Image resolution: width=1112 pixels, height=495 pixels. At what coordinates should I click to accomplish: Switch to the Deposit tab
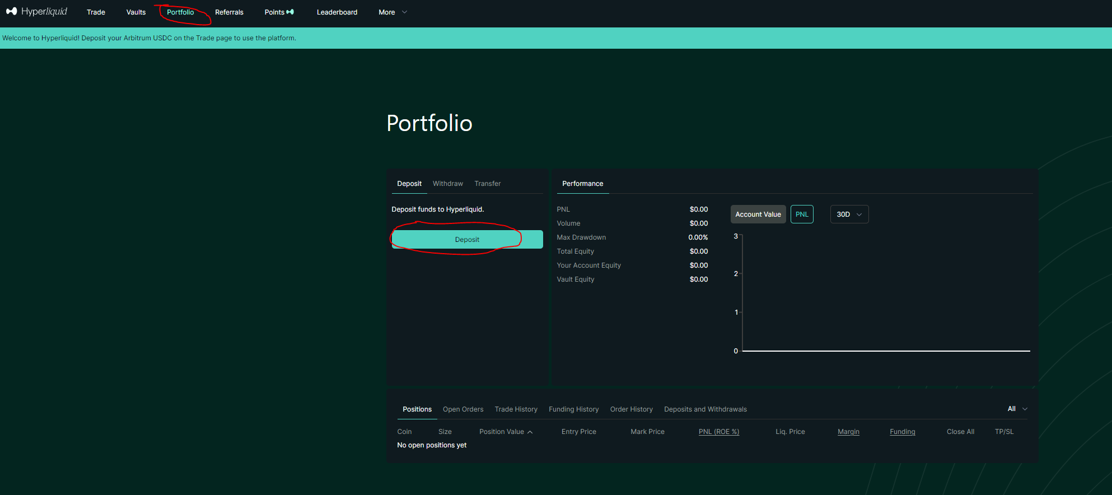(409, 184)
